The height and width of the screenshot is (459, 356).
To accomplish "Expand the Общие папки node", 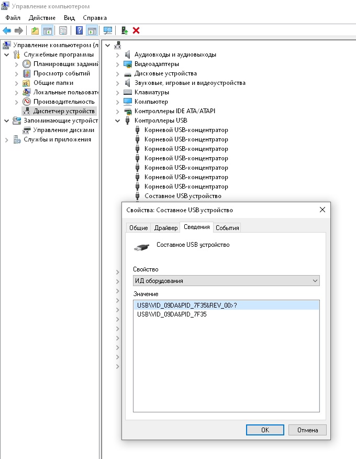I will (17, 83).
